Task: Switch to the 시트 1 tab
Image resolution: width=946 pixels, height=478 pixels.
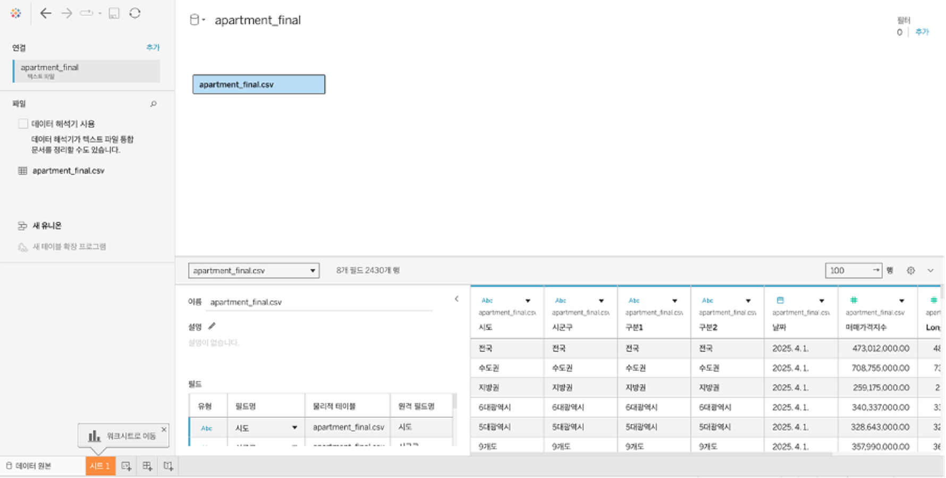Action: pos(100,466)
